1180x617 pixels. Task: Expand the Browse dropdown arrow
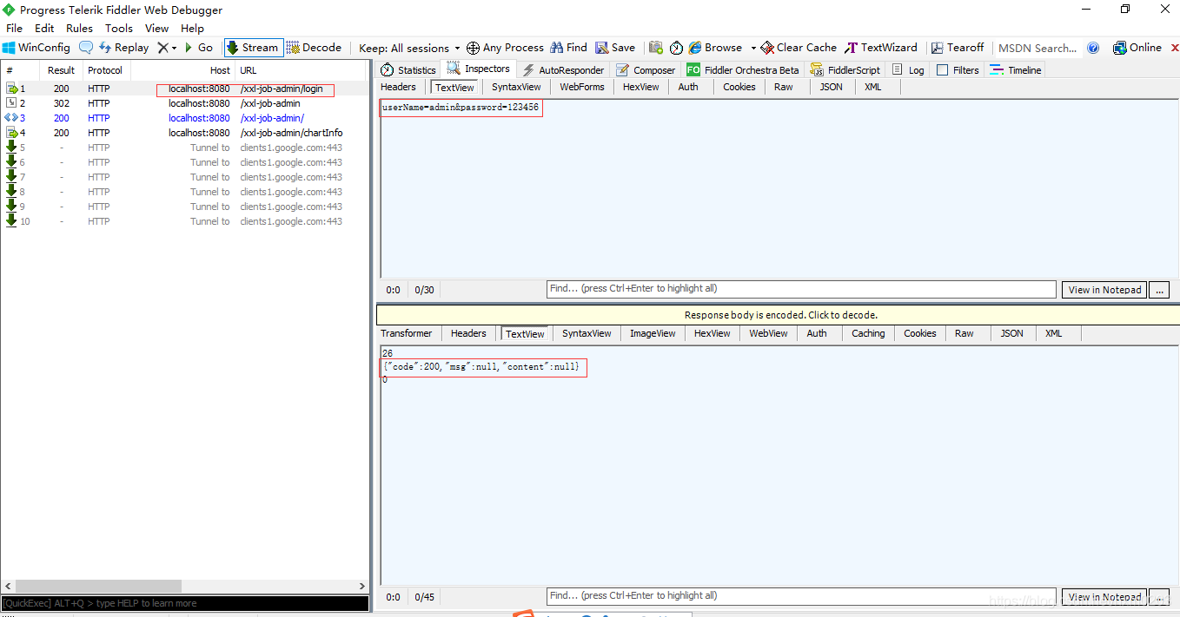pos(753,48)
